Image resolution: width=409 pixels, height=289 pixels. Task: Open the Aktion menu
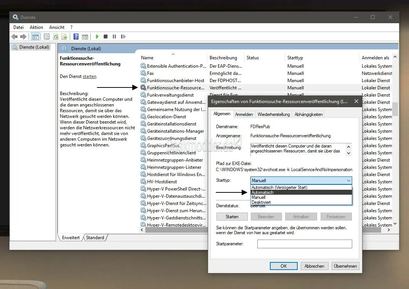(x=36, y=27)
